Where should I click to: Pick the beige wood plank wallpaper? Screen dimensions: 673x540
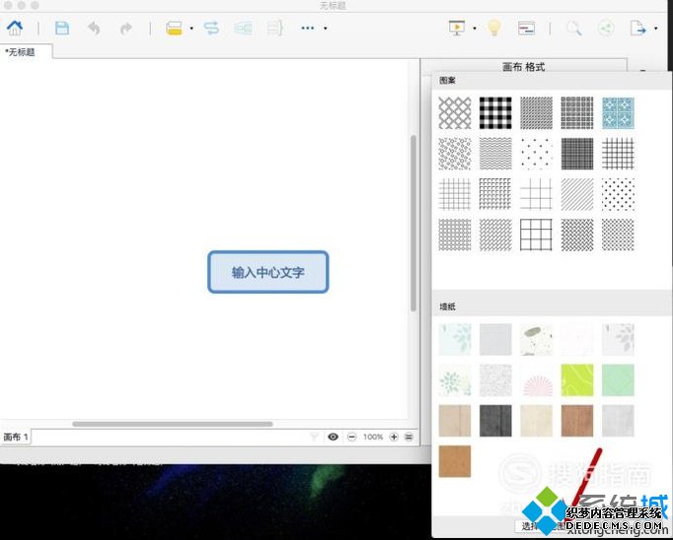click(455, 421)
